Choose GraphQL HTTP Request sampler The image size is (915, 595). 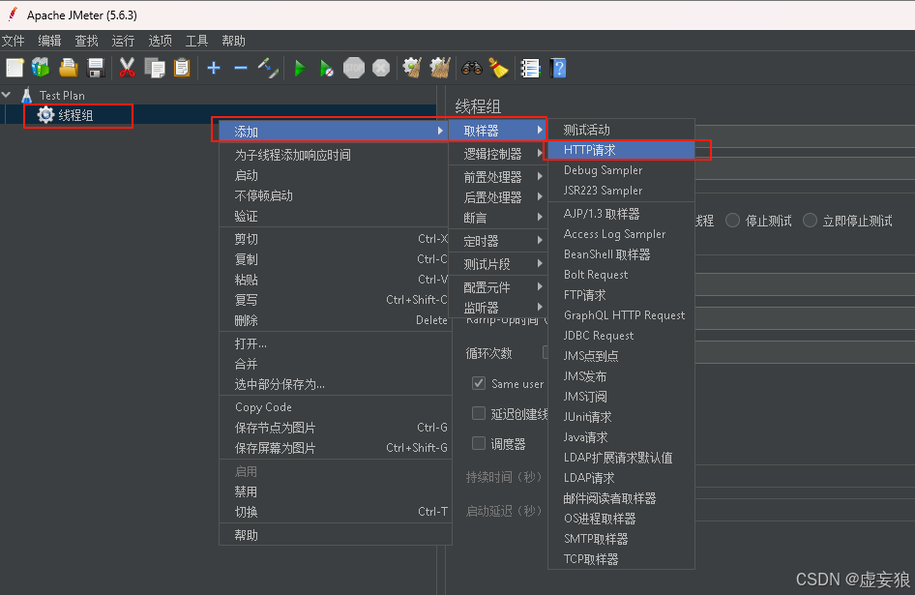click(x=622, y=314)
